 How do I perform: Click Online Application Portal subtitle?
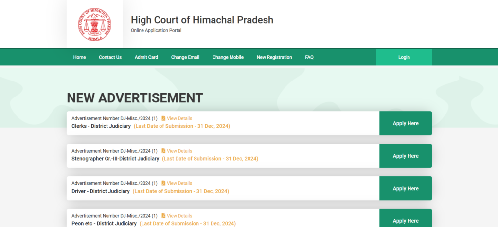click(x=156, y=31)
